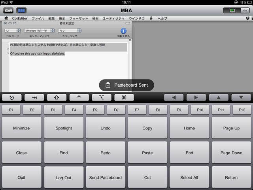Tap the Return button
253x190 pixels.
tap(231, 177)
